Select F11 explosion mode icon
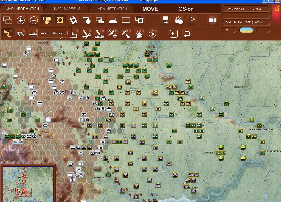The width and height of the screenshot is (281, 202). (139, 33)
